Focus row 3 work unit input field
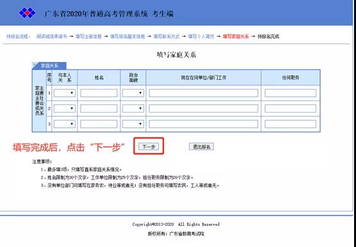This screenshot has height=247, width=356. [x=204, y=124]
